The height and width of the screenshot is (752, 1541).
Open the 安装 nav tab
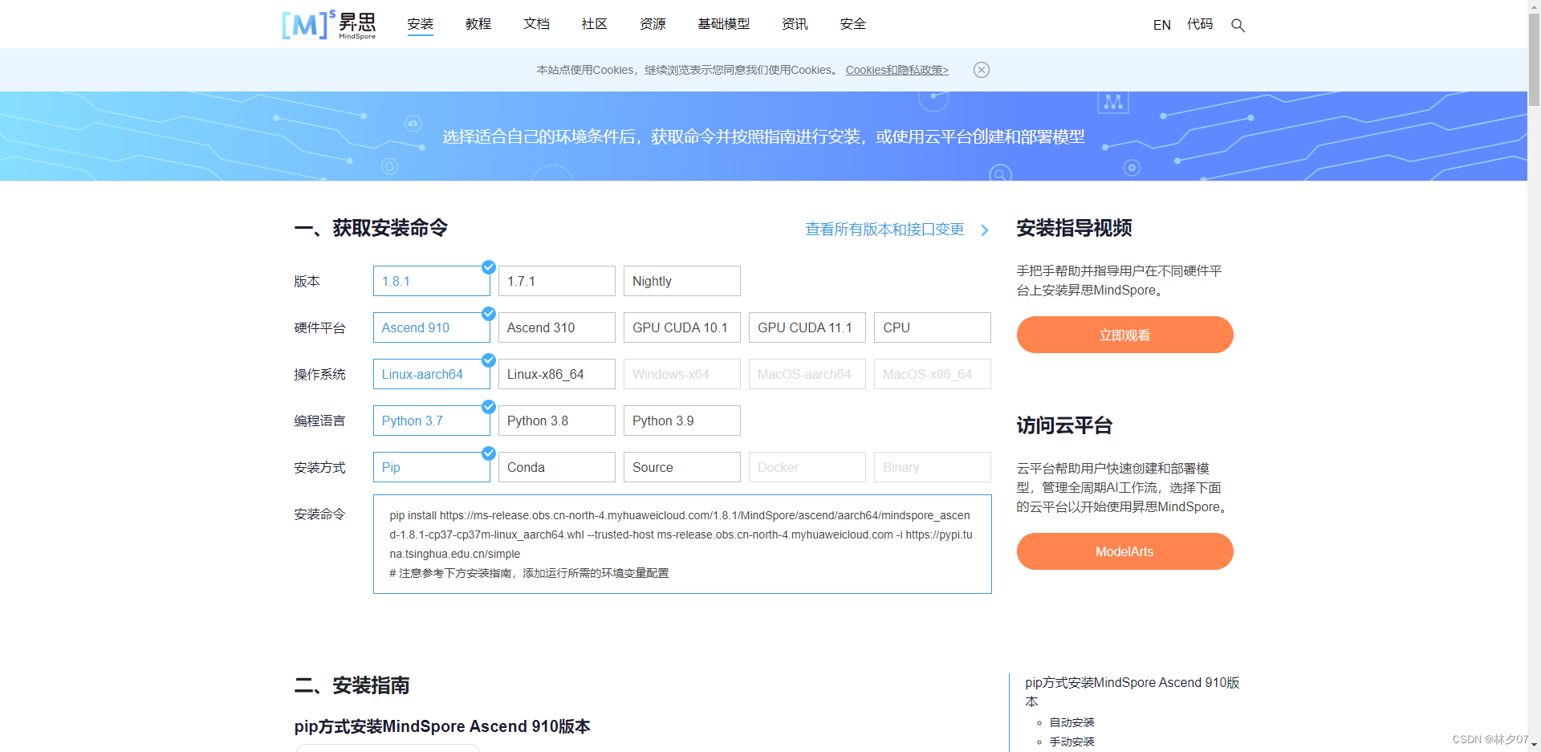click(420, 24)
